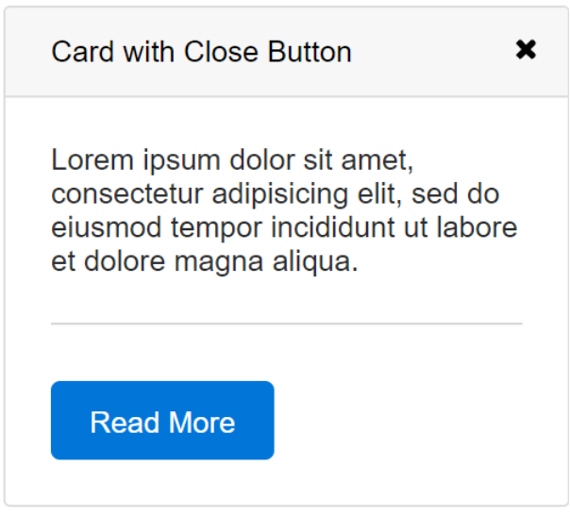Select the 'Card with Close Button' title

pyautogui.click(x=201, y=52)
